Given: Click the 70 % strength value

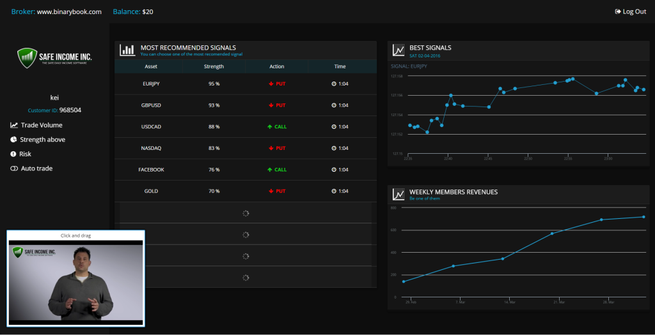Looking at the screenshot, I should click(x=214, y=191).
